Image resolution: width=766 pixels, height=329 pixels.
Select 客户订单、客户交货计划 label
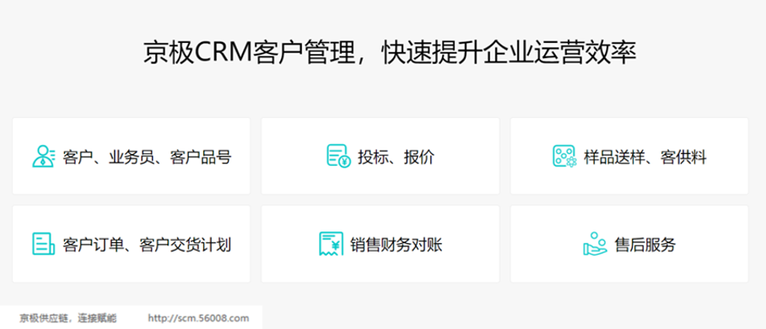click(147, 245)
